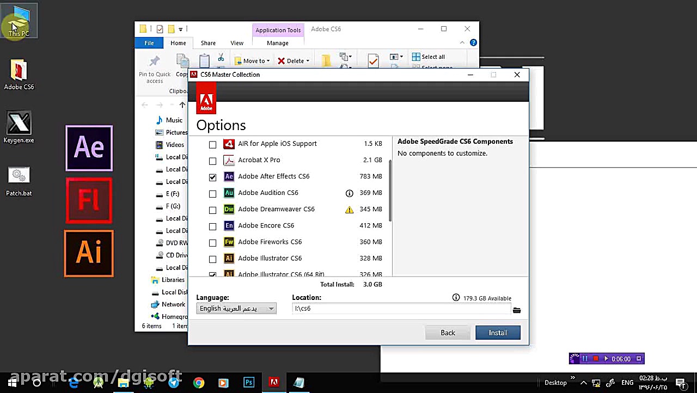The height and width of the screenshot is (393, 697).
Task: Open the screen recorder options dropdown
Action: (x=639, y=359)
